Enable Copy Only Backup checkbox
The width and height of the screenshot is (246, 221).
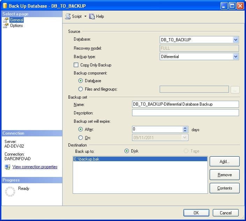pos(76,65)
